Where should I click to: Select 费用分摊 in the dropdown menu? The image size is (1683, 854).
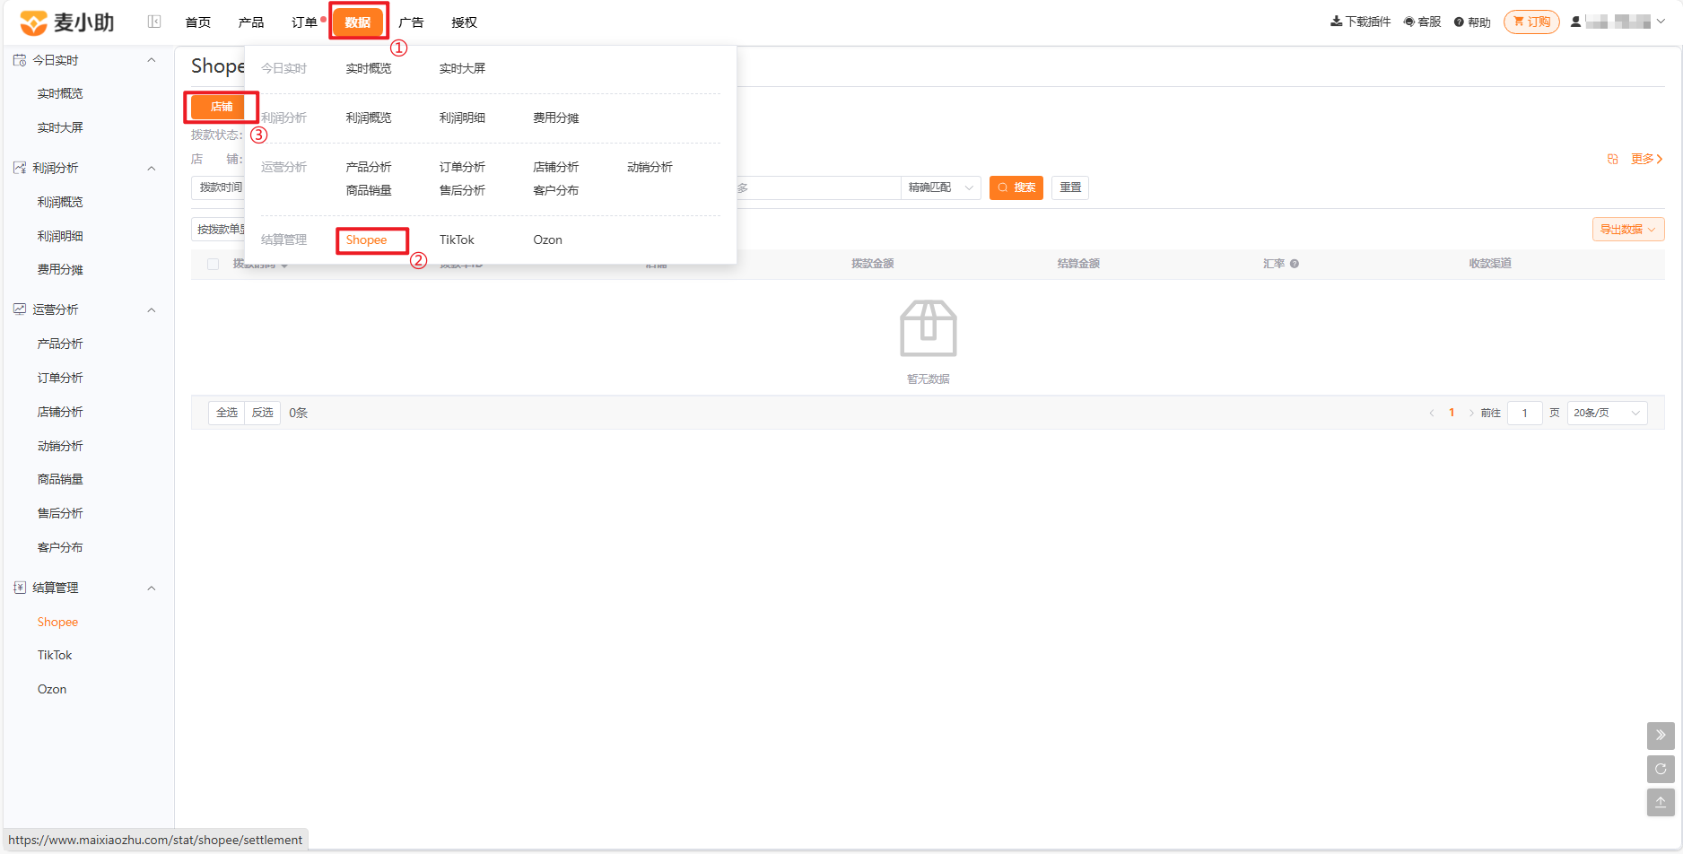click(x=556, y=118)
